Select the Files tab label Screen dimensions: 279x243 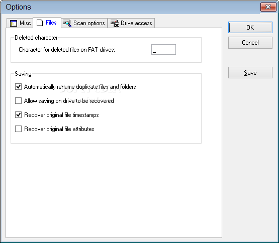click(x=51, y=23)
